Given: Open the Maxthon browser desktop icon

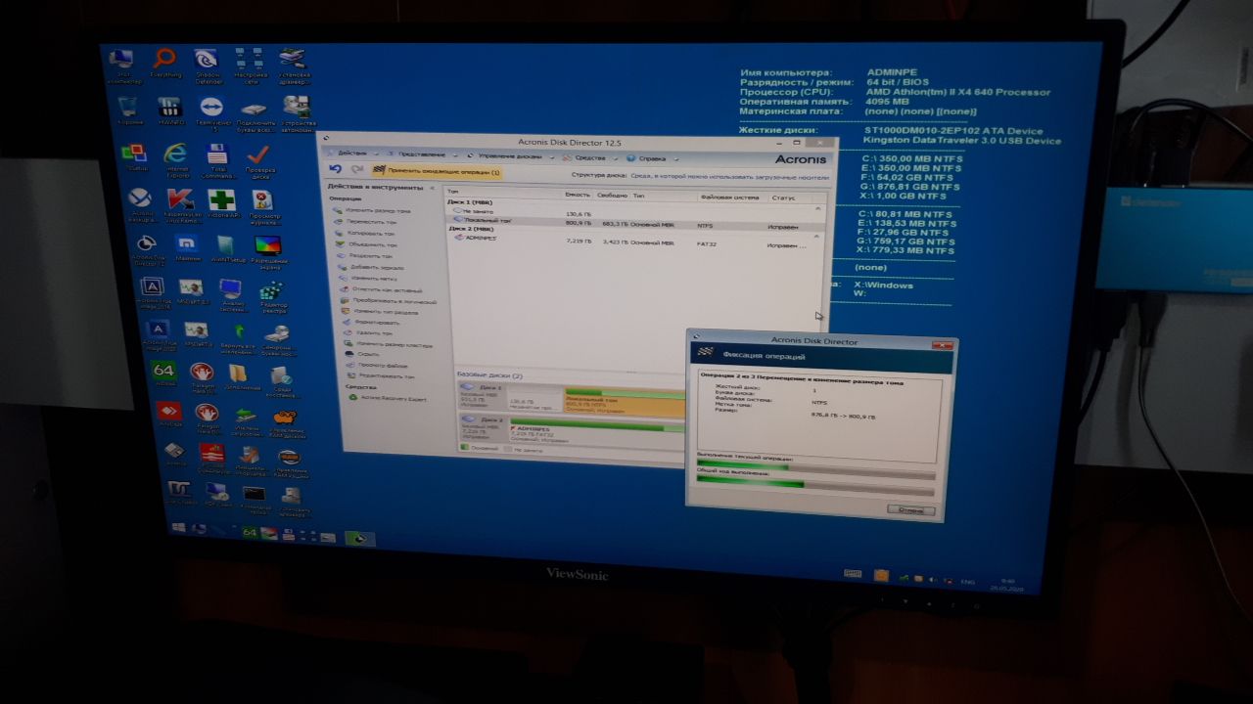Looking at the screenshot, I should click(186, 246).
